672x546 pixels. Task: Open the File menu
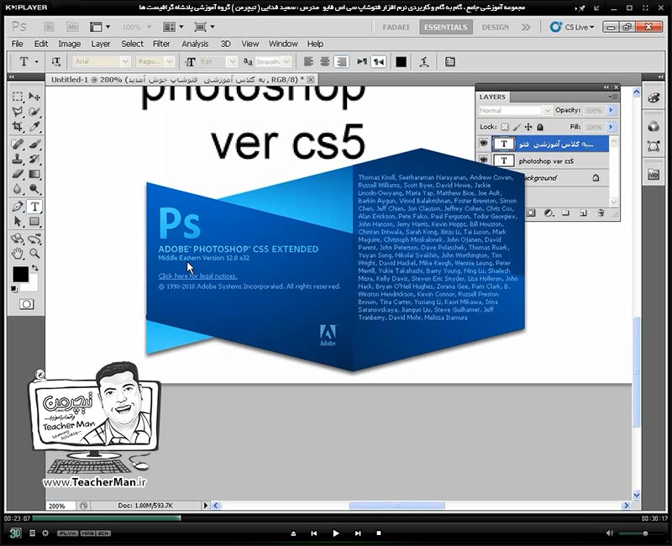tap(17, 44)
